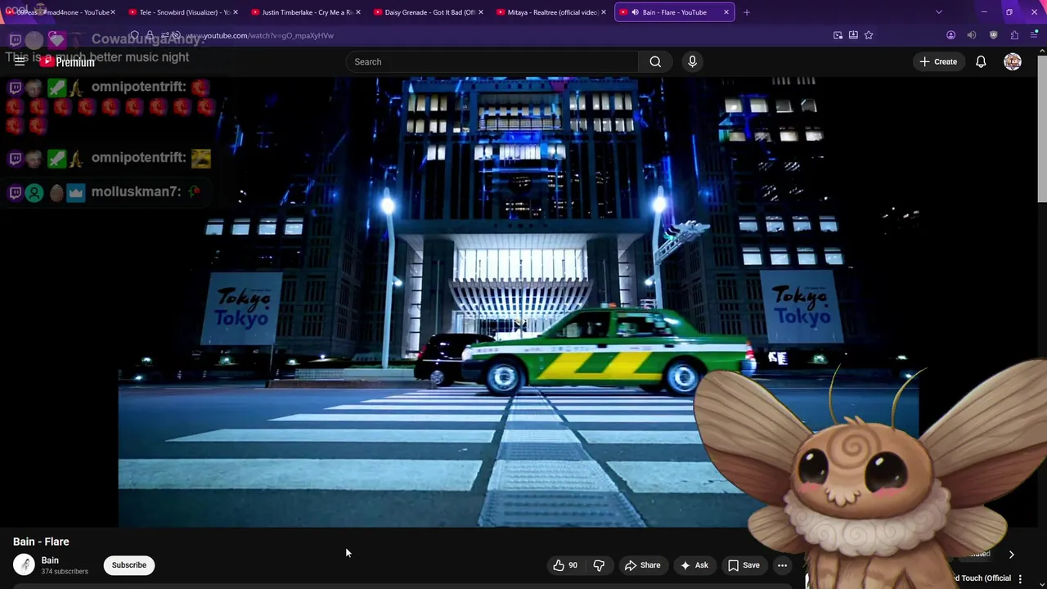Image resolution: width=1047 pixels, height=589 pixels.
Task: Share the Bain - Flare video
Action: click(x=642, y=565)
